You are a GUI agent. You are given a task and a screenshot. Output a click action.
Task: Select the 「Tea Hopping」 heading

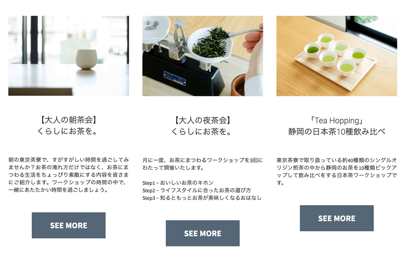coord(337,120)
